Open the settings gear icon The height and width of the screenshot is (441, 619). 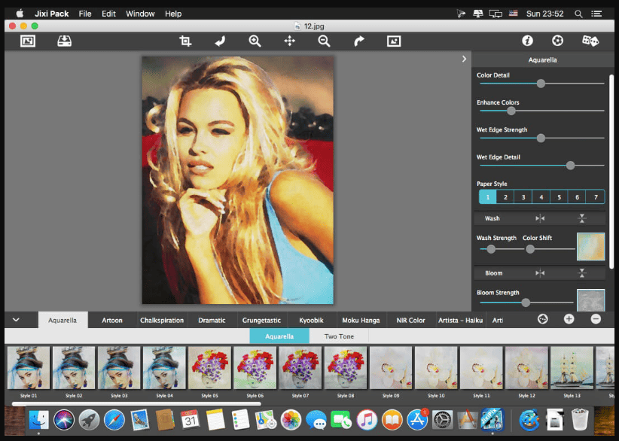pos(557,41)
